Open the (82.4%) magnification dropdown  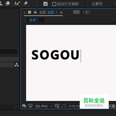[x=44, y=106]
